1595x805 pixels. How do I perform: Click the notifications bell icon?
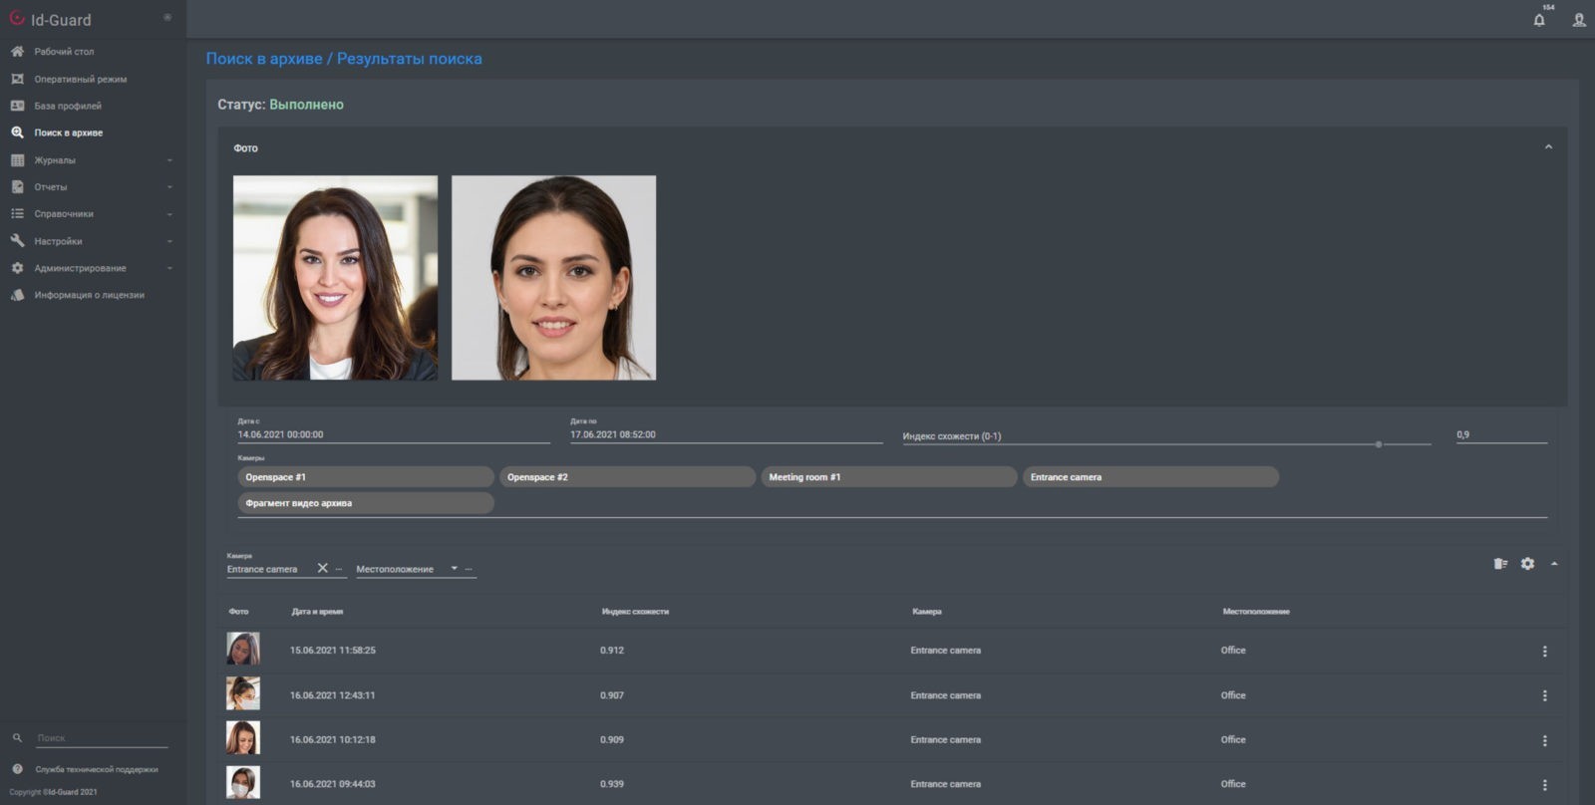[1539, 20]
